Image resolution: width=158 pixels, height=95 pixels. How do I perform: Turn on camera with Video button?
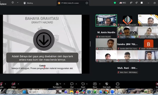[13, 85]
